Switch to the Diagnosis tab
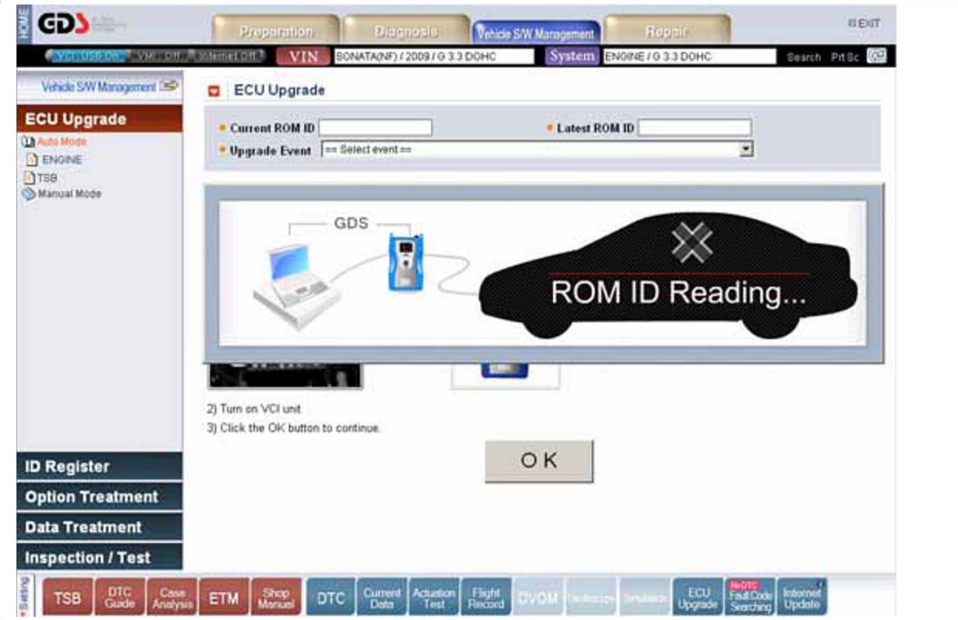 406,32
